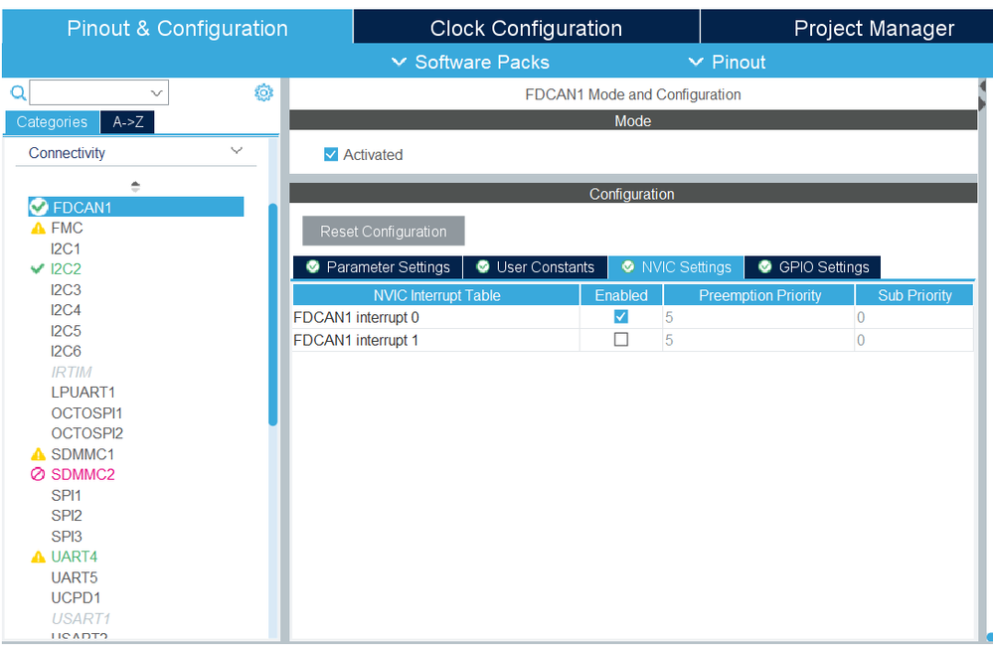This screenshot has height=647, width=993.
Task: Select I2C5 in the peripheral list
Action: tap(66, 331)
